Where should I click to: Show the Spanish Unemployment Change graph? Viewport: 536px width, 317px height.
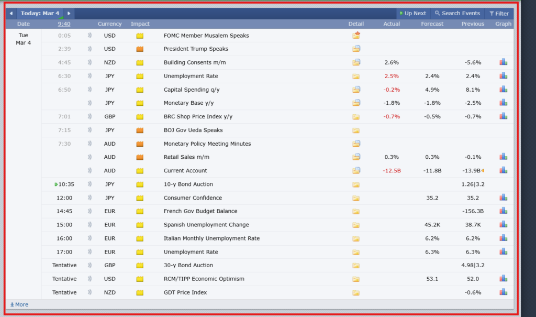pyautogui.click(x=503, y=225)
